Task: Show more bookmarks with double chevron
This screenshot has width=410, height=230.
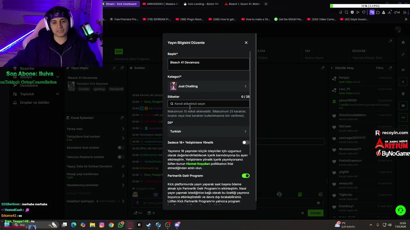Action: pyautogui.click(x=406, y=19)
